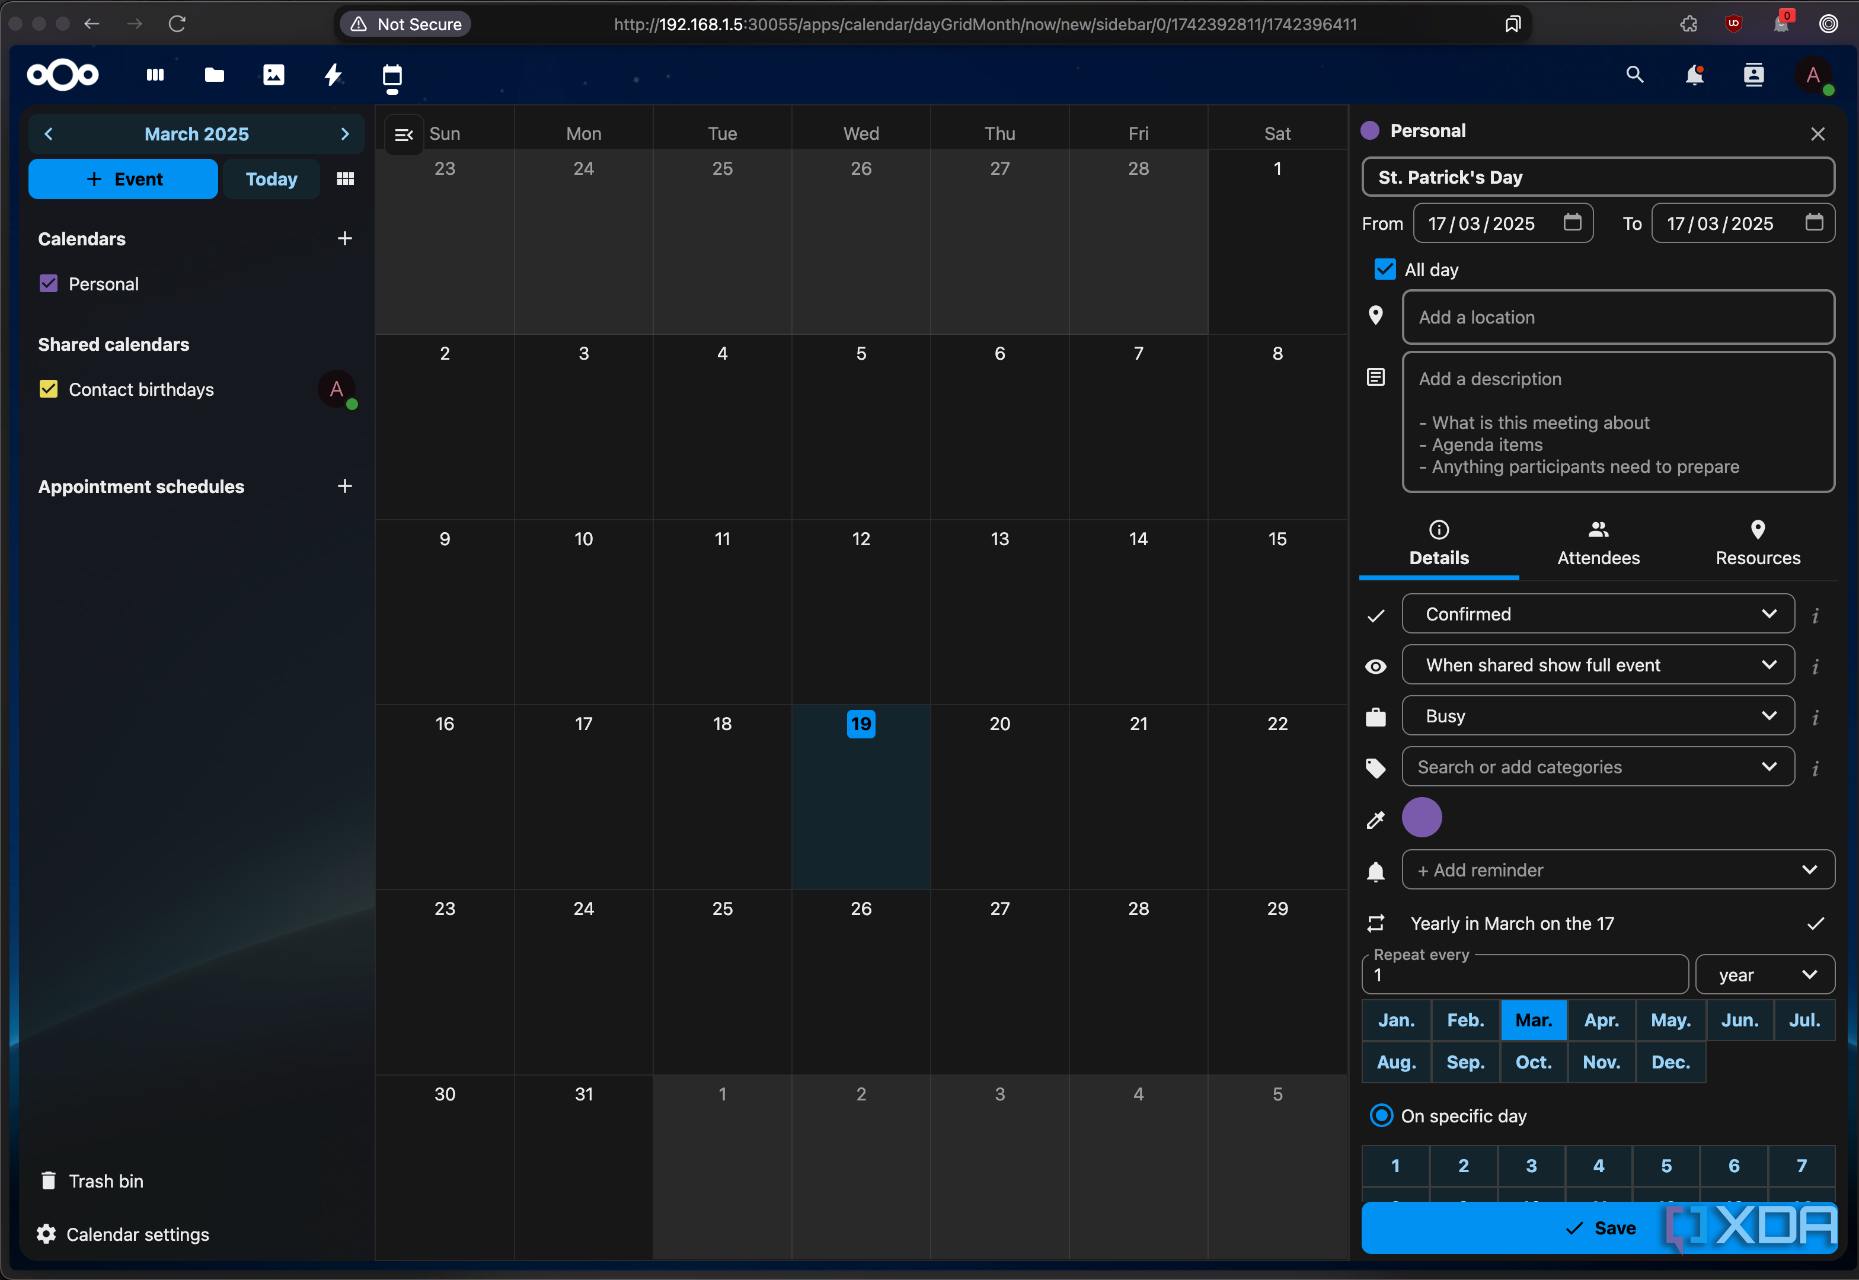Add an appointment schedule with plus icon

(345, 486)
